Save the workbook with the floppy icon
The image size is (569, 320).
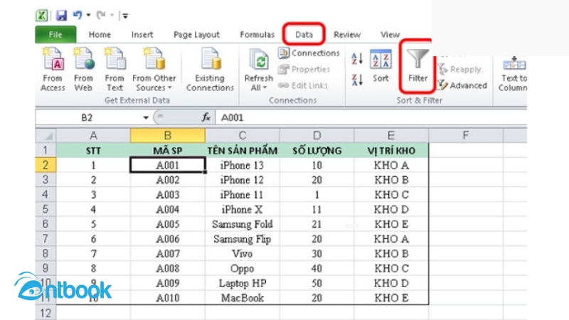pos(61,15)
